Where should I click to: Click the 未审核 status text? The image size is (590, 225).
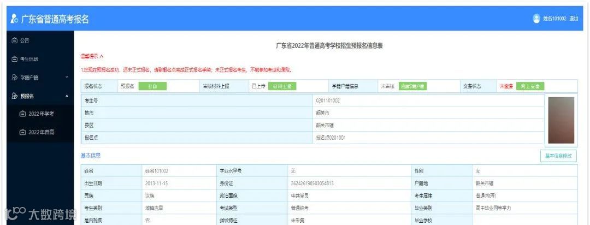pyautogui.click(x=387, y=86)
